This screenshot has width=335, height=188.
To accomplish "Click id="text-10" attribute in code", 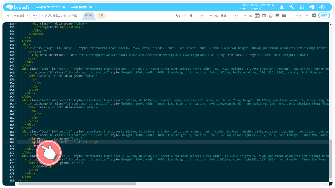I will (x=62, y=69).
